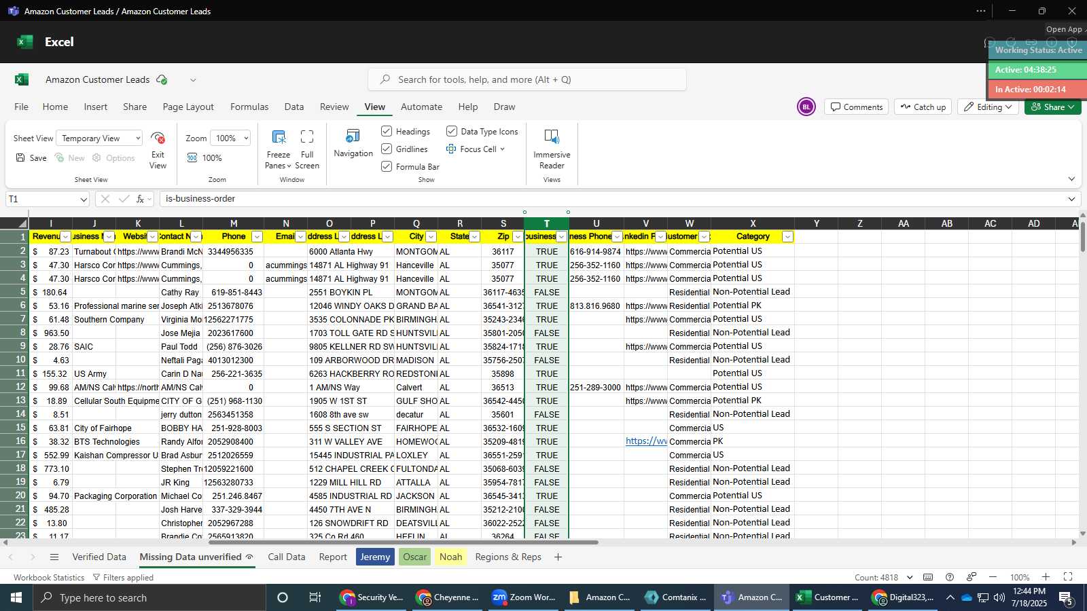Open the notification center icon
Image resolution: width=1087 pixels, height=611 pixels.
pyautogui.click(x=1066, y=598)
